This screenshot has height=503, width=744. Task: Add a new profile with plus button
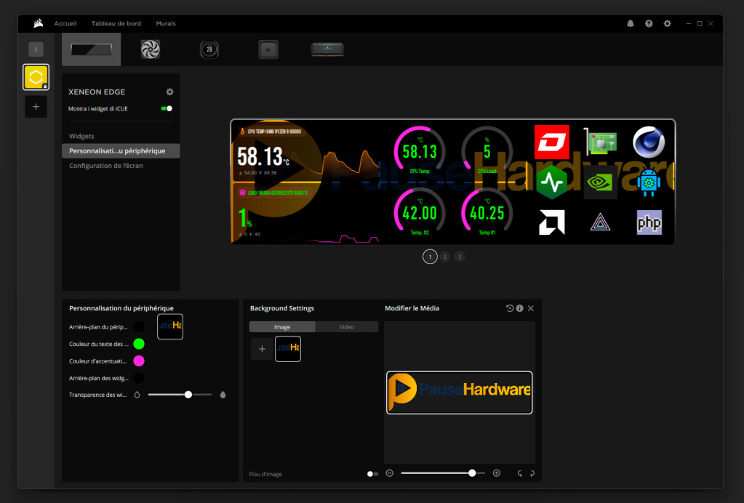pyautogui.click(x=36, y=106)
